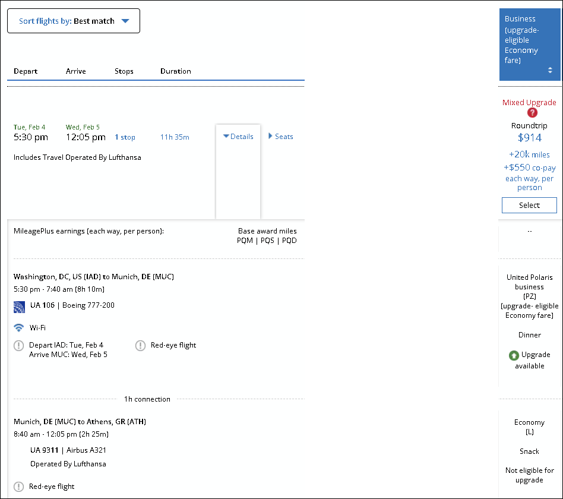Click the info icon beside Red-eye flight for UA 106
Viewport: 563px width, 499px height.
point(140,346)
